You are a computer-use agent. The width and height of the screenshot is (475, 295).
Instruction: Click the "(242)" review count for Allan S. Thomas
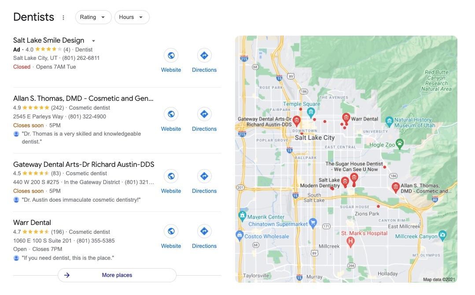click(57, 108)
